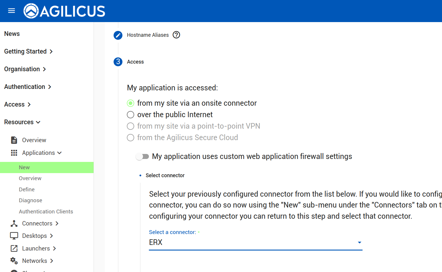The width and height of the screenshot is (442, 272).
Task: Click the Connectors icon in sidebar
Action: click(x=14, y=223)
